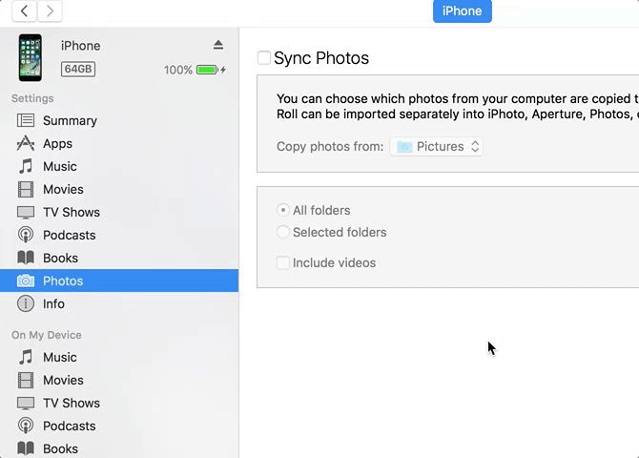The height and width of the screenshot is (458, 639).
Task: Open the Copy photos from Pictures dropdown
Action: [x=436, y=147]
